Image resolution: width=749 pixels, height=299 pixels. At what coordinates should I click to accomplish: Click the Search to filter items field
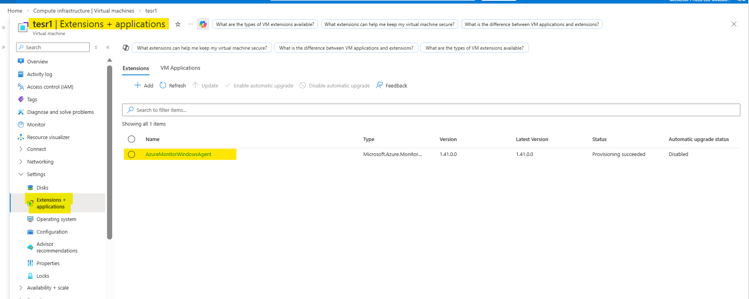pos(431,110)
